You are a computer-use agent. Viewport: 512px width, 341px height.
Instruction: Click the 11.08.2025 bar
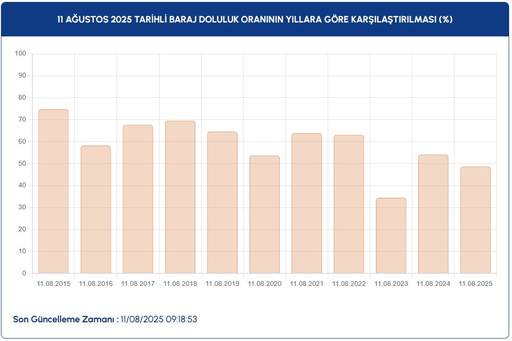[x=475, y=220]
